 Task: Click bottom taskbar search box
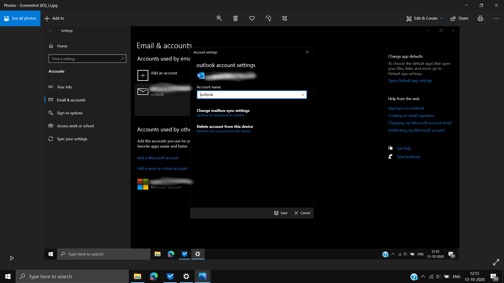click(72, 276)
